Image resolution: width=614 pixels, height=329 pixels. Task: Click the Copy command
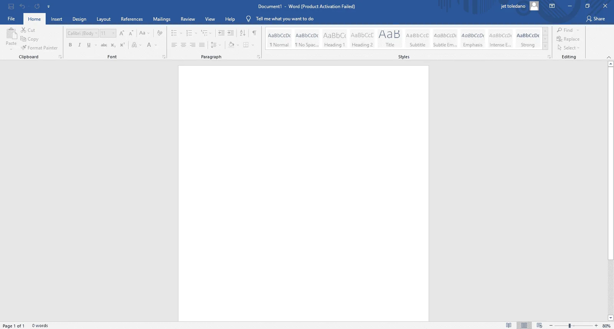(30, 39)
